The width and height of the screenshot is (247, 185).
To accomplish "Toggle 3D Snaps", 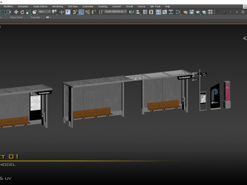I will point(75,12).
